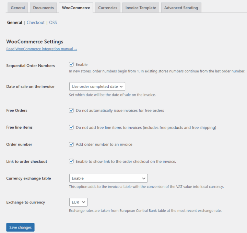This screenshot has width=247, height=233.
Task: Uncheck free orders invoice checkbox
Action: [71, 110]
